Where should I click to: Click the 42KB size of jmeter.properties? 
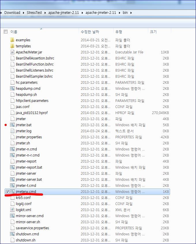point(165,137)
